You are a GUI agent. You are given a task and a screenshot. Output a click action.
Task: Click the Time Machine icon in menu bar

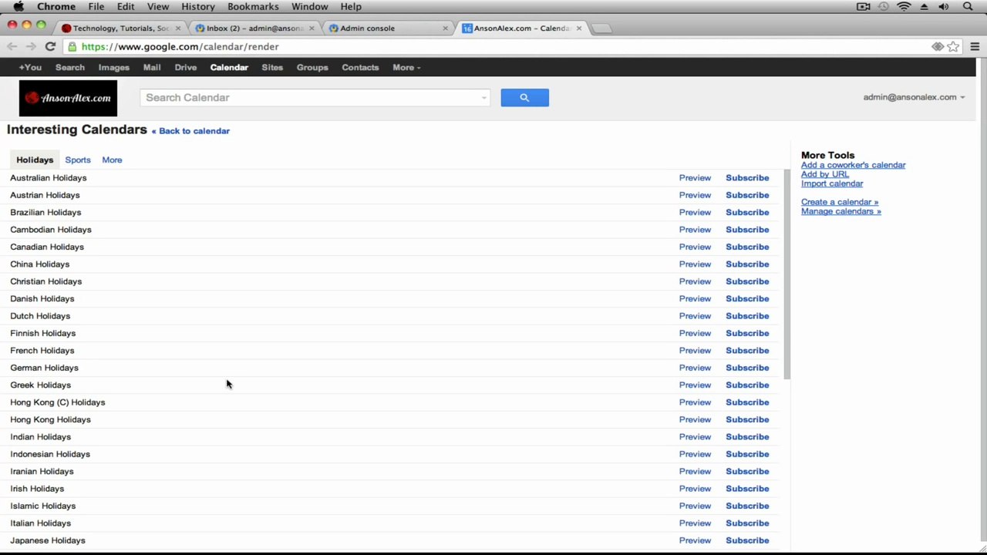click(x=884, y=6)
